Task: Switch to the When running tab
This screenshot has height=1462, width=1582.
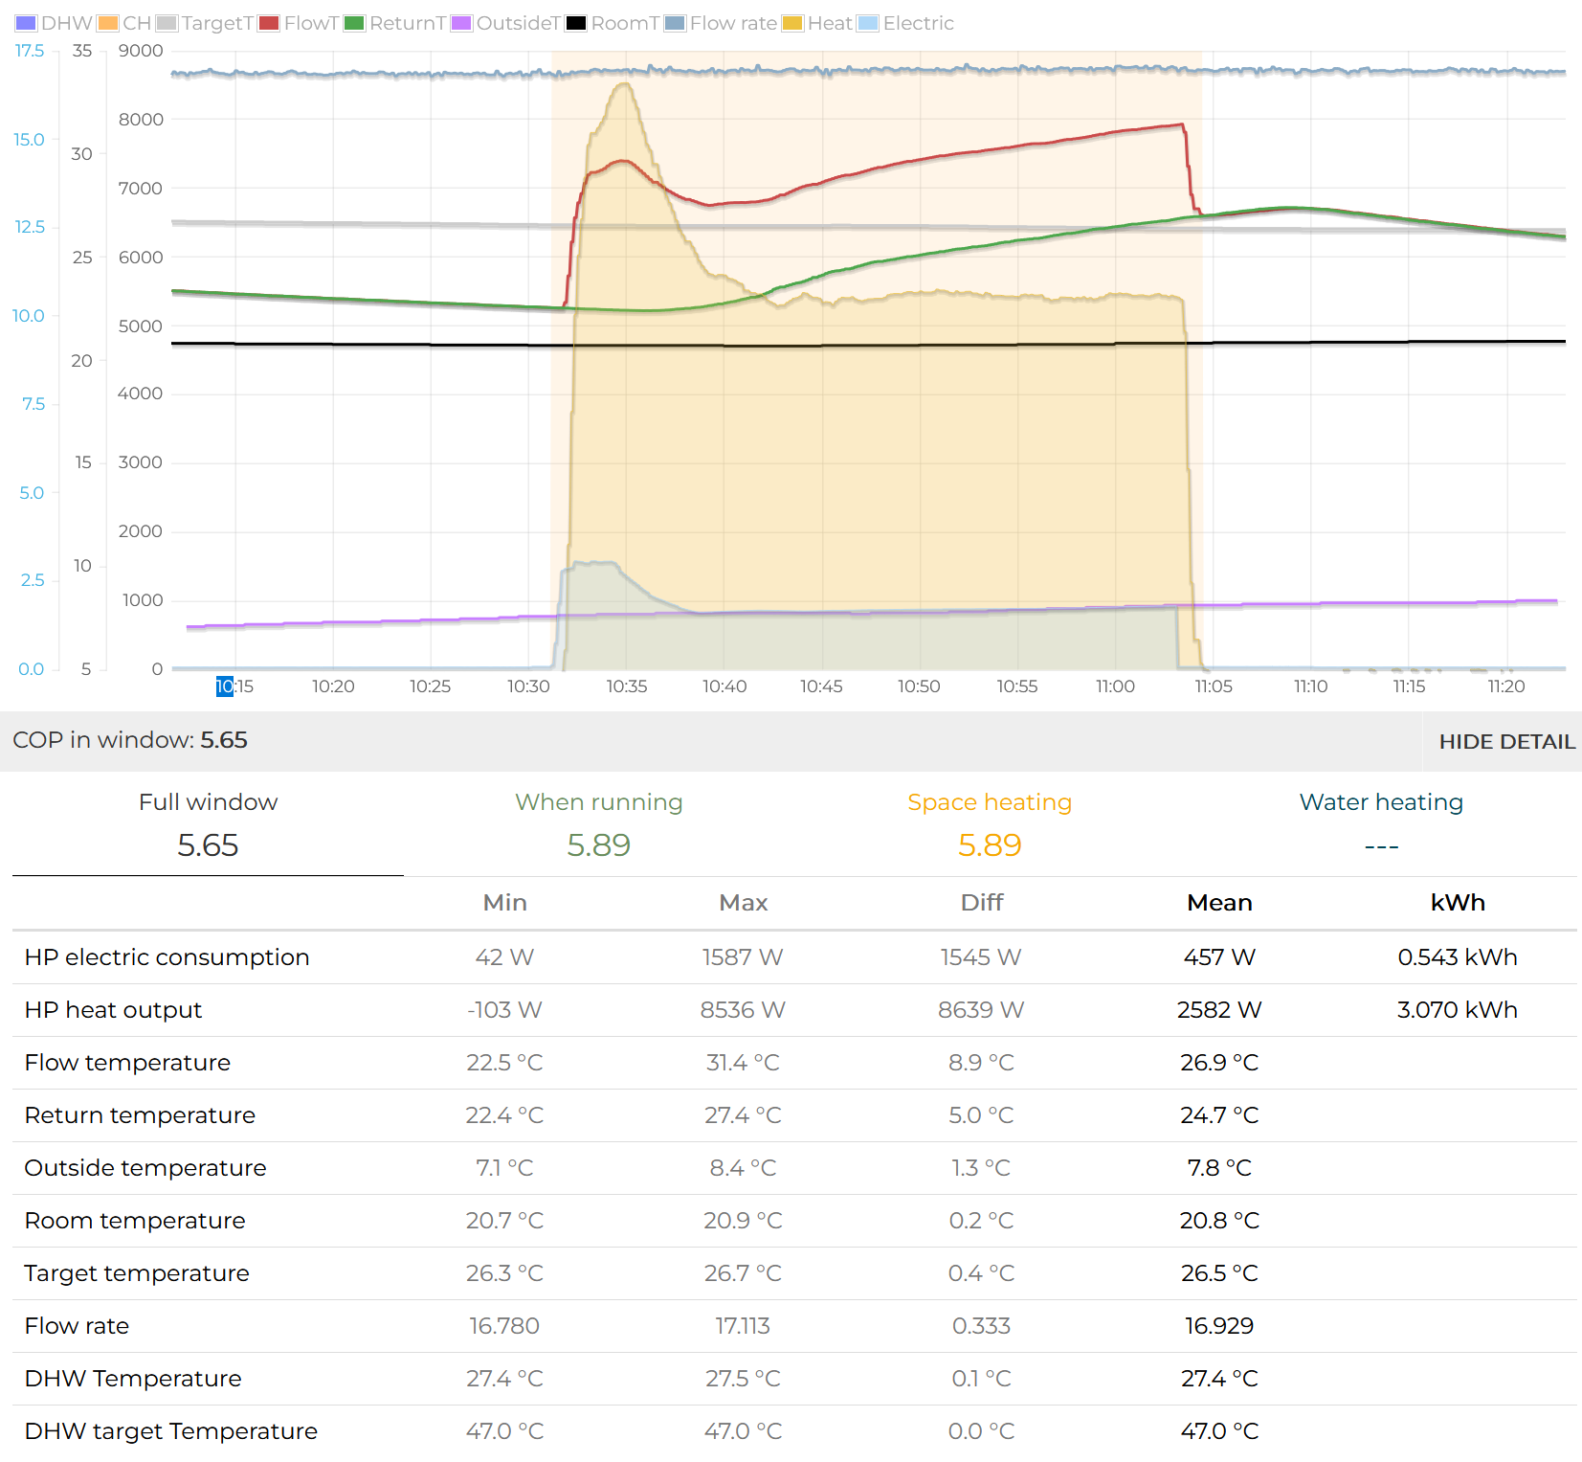Action: [598, 824]
